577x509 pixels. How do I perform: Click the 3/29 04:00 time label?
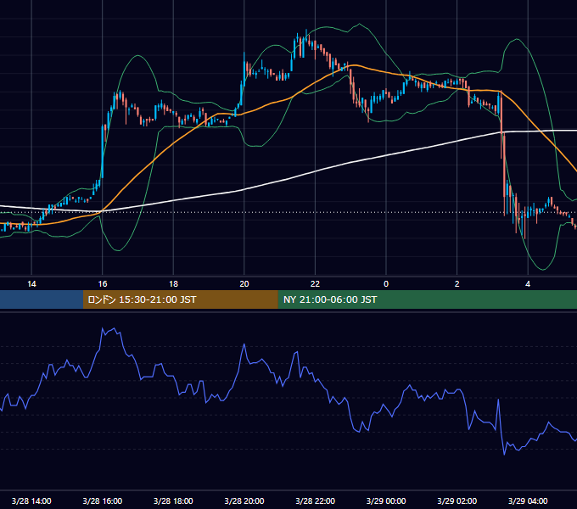coord(528,501)
